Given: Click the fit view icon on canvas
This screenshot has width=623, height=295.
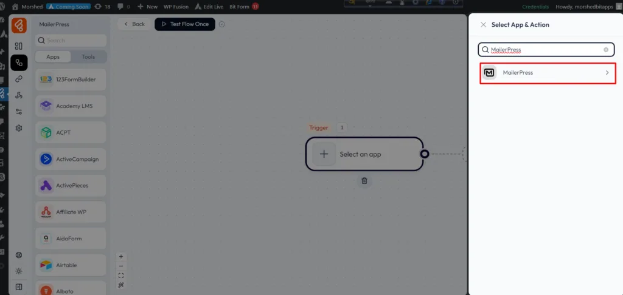Looking at the screenshot, I should [121, 275].
